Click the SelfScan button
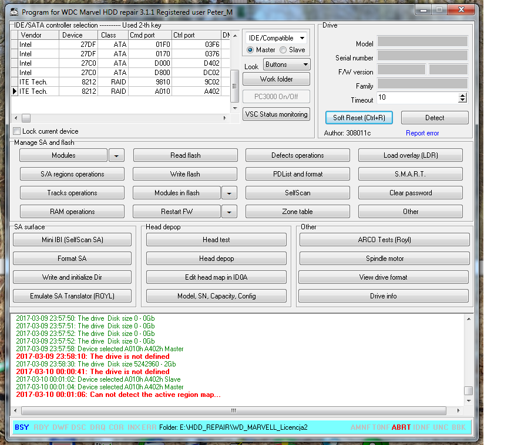Viewport: 511px width, 445px height. [x=298, y=193]
